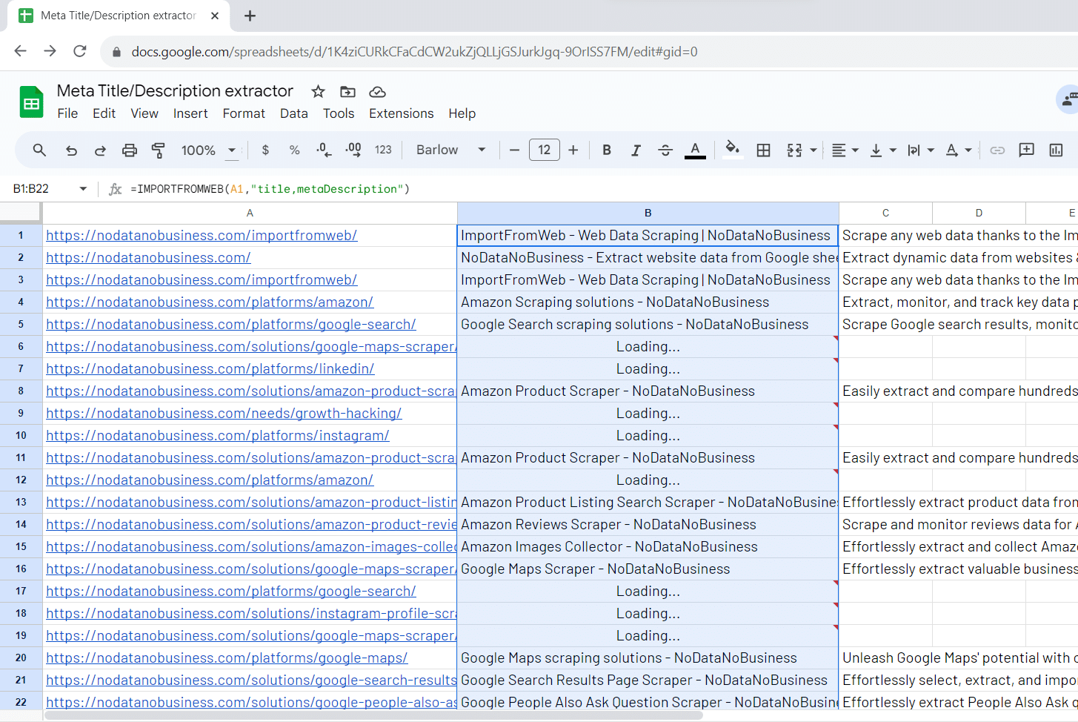This screenshot has width=1078, height=722.
Task: Open the fill color paint bucket
Action: [x=732, y=150]
